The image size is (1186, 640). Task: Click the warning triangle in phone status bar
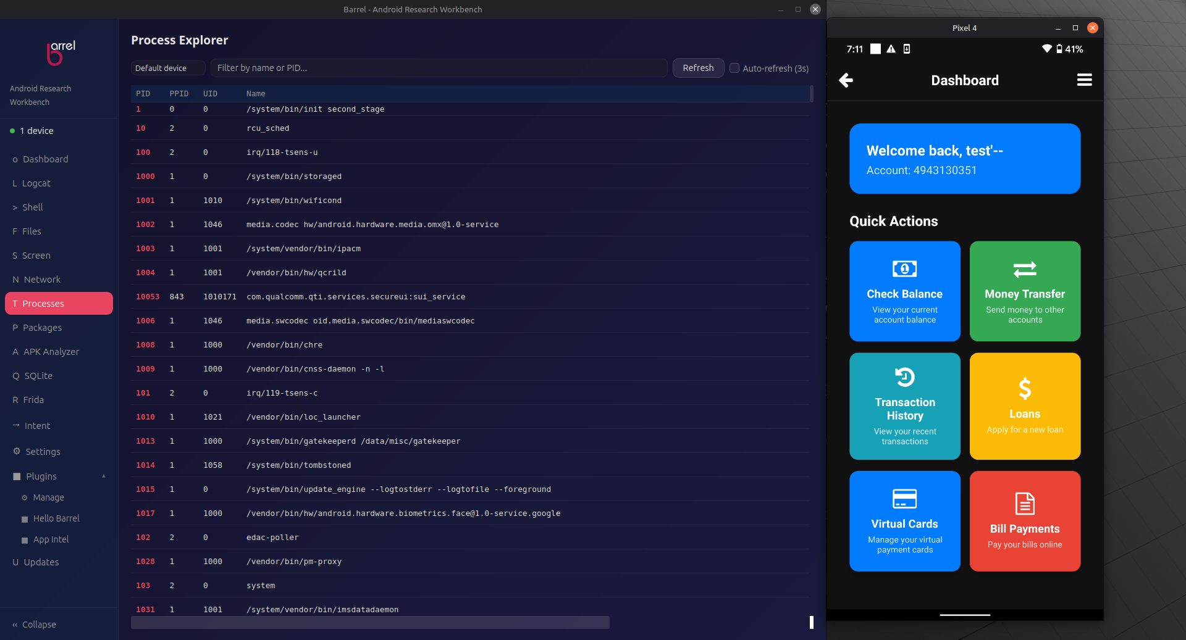pyautogui.click(x=891, y=49)
